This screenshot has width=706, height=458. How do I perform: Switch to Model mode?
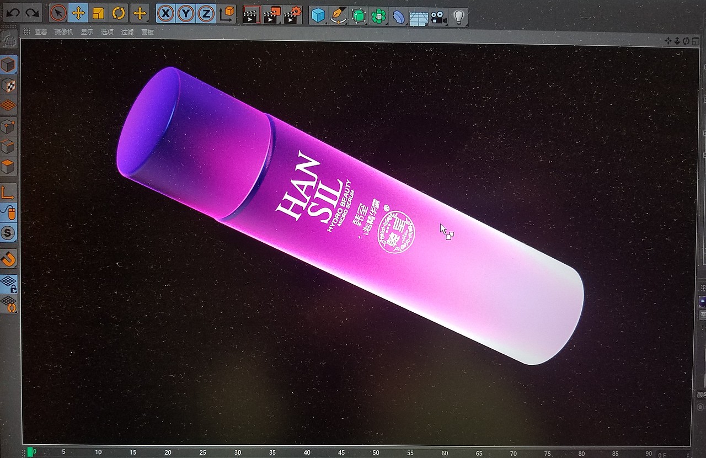(x=8, y=65)
